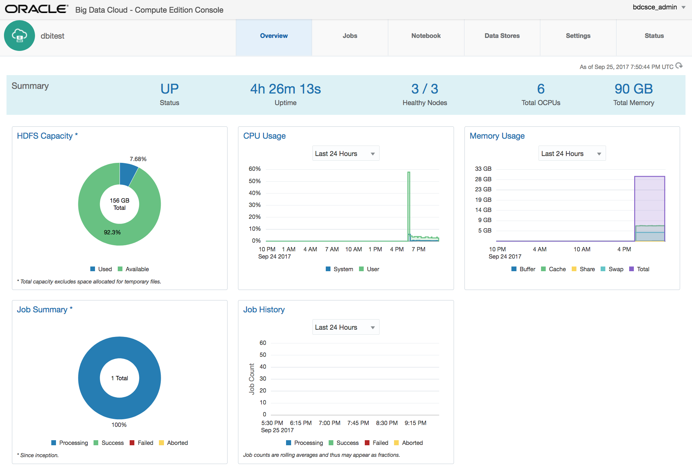Click the Memory Usage heading
The image size is (692, 468).
[x=497, y=136]
